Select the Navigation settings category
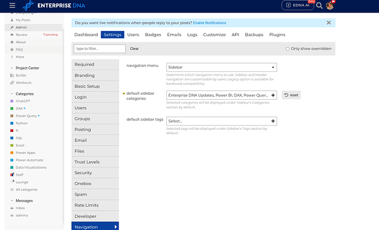The width and height of the screenshot is (379, 230). (x=95, y=226)
